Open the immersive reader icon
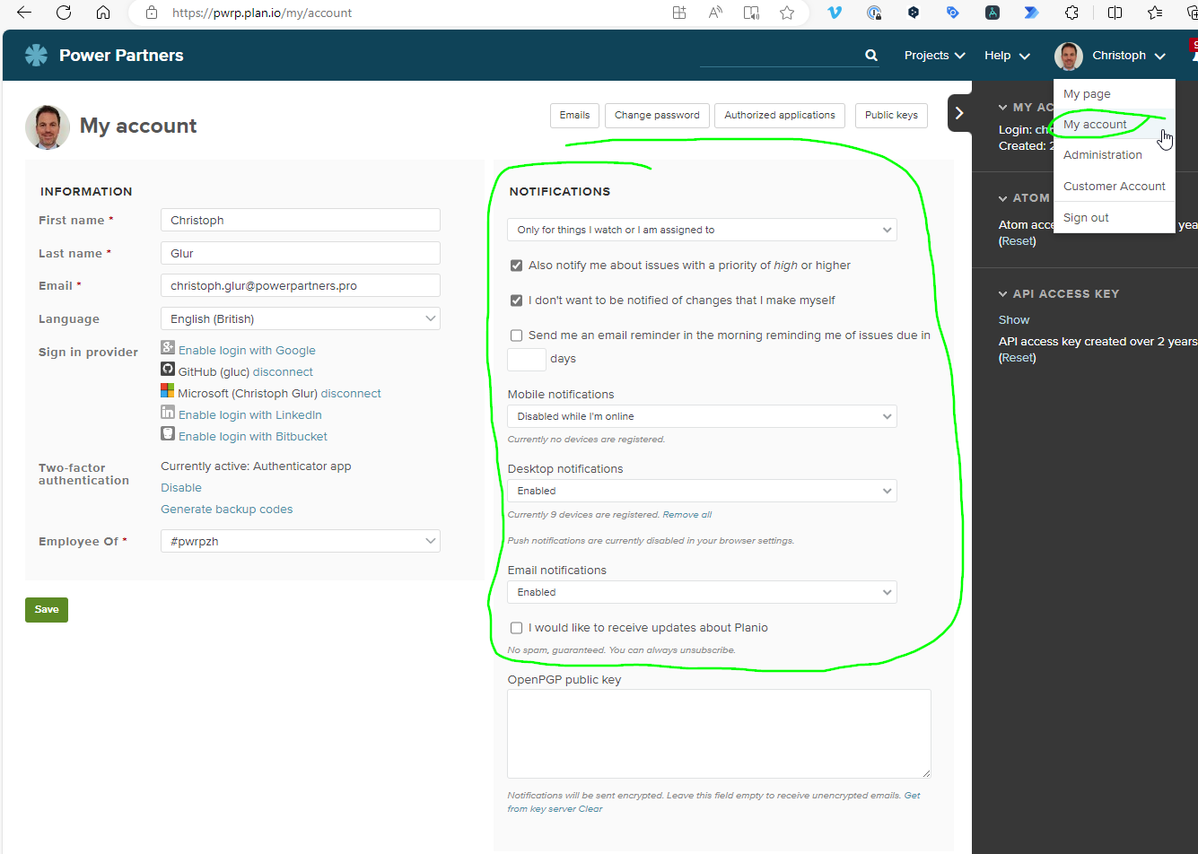Viewport: 1198px width, 854px height. click(751, 13)
